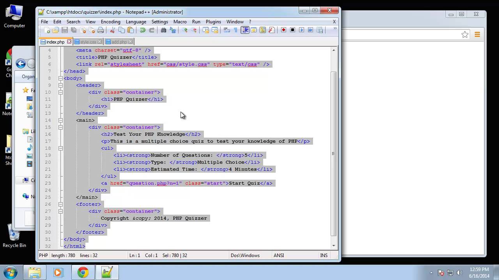
Task: Toggle INS mode in the status bar
Action: pos(324,255)
